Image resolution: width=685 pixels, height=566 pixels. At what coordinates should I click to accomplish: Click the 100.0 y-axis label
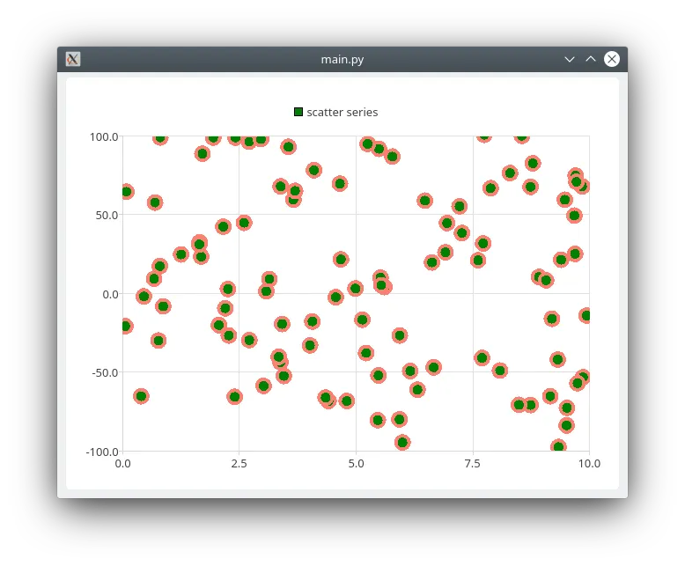104,137
